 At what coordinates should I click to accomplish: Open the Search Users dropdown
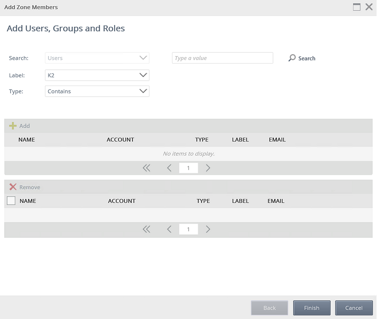click(x=97, y=58)
